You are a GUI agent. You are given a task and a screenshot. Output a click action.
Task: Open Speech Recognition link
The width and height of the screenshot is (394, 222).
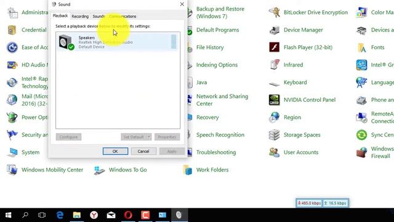point(220,135)
